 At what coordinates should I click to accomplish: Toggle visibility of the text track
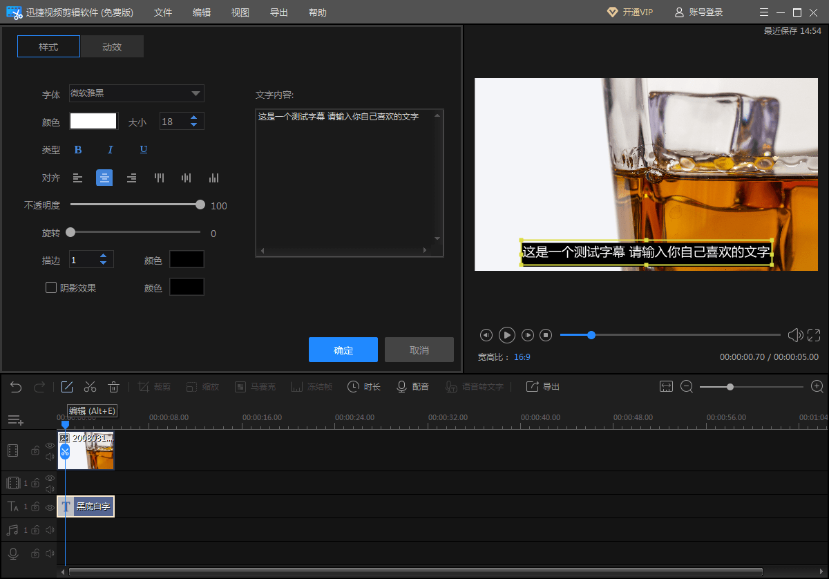tap(50, 507)
